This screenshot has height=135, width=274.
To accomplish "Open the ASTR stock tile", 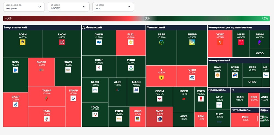I will pyautogui.click(x=265, y=100).
